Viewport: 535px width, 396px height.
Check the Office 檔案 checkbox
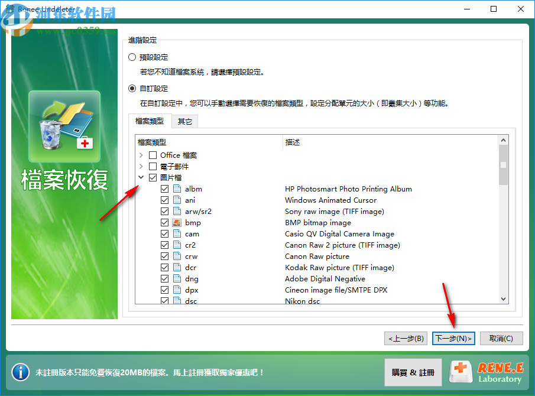[153, 155]
